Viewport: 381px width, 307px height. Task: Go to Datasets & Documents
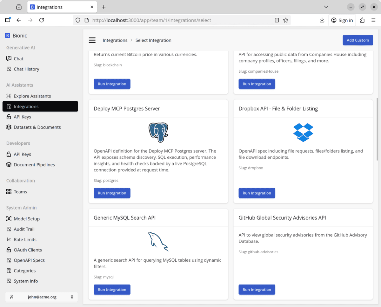pyautogui.click(x=37, y=127)
